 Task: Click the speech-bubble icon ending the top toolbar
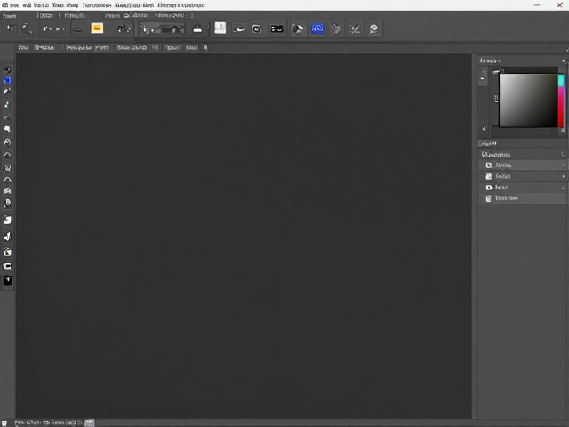pyautogui.click(x=373, y=29)
